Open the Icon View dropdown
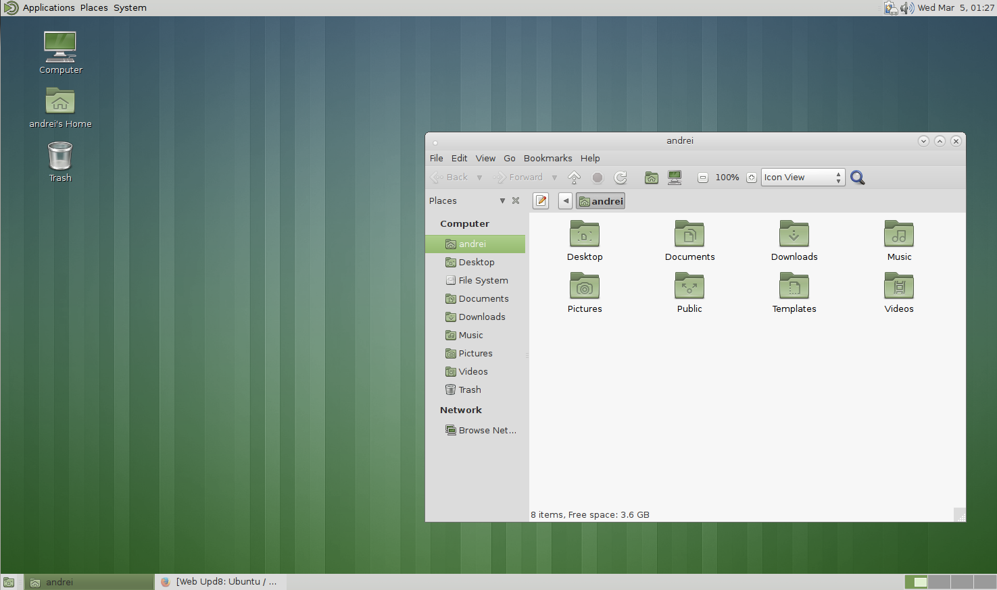The height and width of the screenshot is (590, 997). (x=802, y=177)
